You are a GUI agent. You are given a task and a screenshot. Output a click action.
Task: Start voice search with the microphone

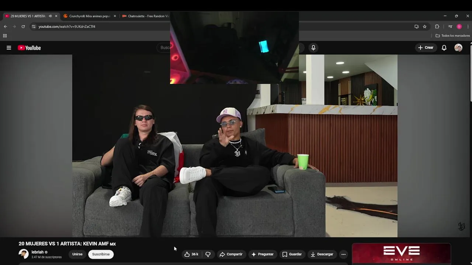click(313, 47)
